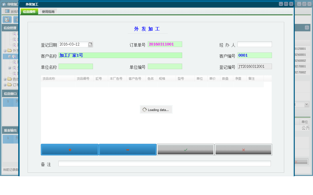This screenshot has height=195, width=313.
Task: Focus the empty 单位编号 field
Action: 165,66
